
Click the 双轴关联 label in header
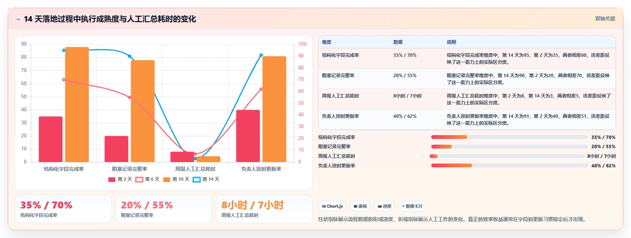pos(605,18)
